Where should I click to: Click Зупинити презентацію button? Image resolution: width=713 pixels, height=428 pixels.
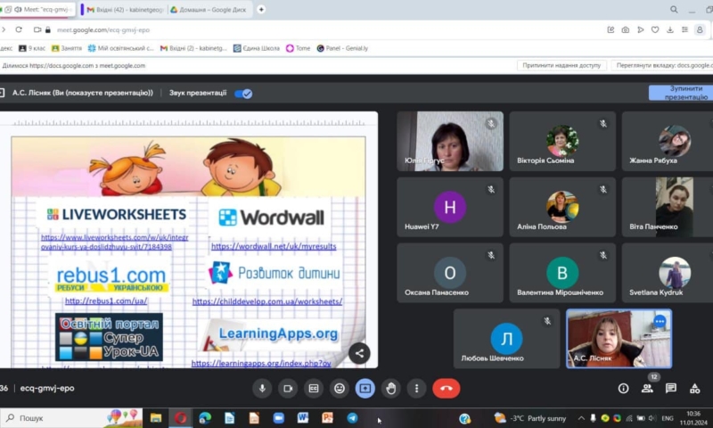pyautogui.click(x=681, y=93)
